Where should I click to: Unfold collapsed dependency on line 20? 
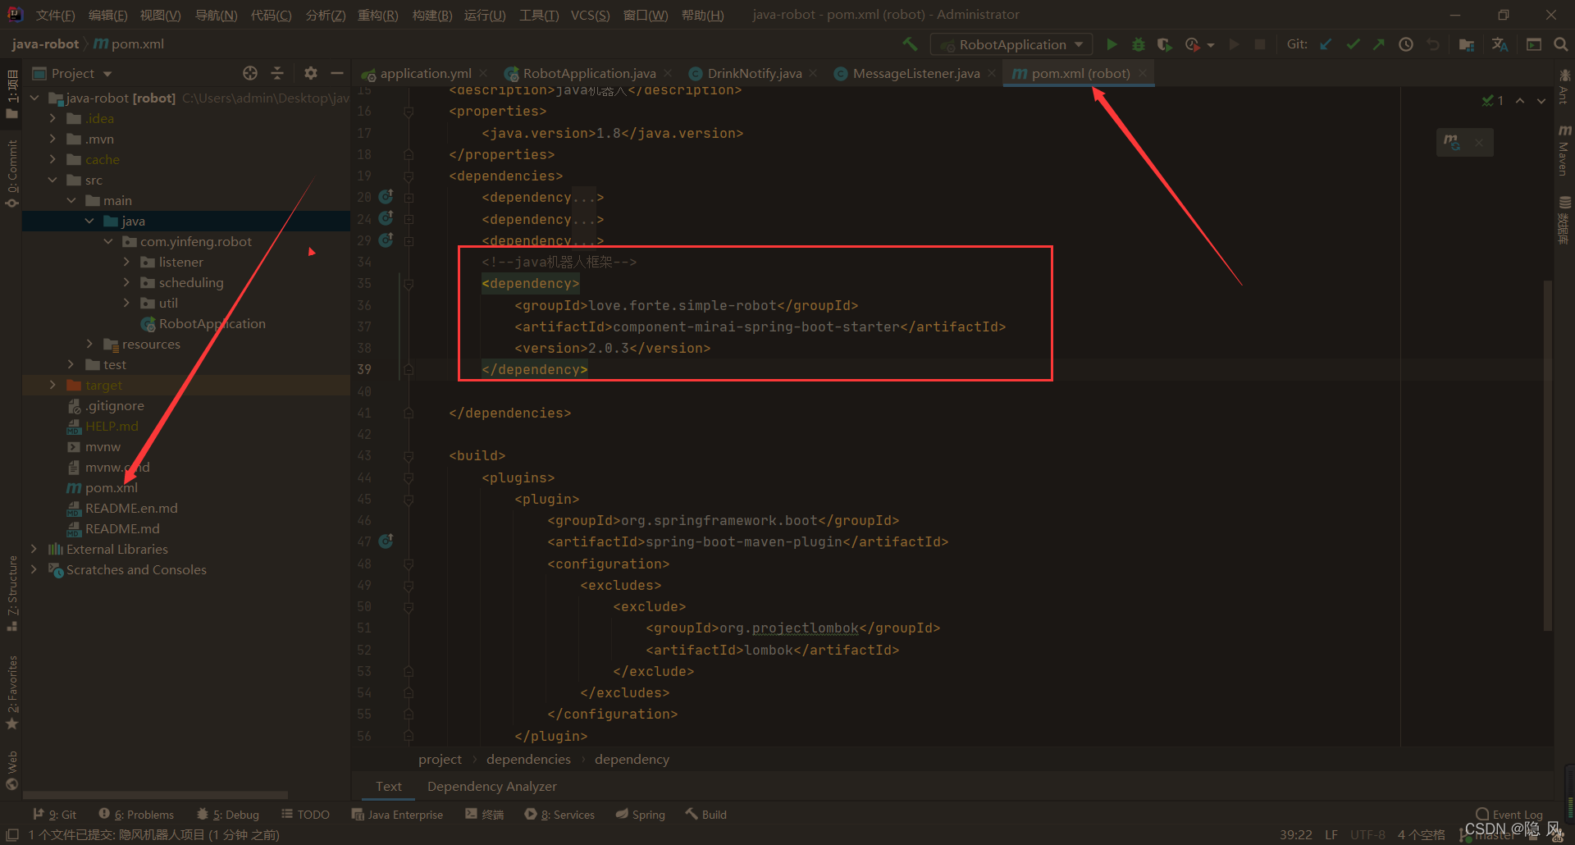tap(409, 197)
